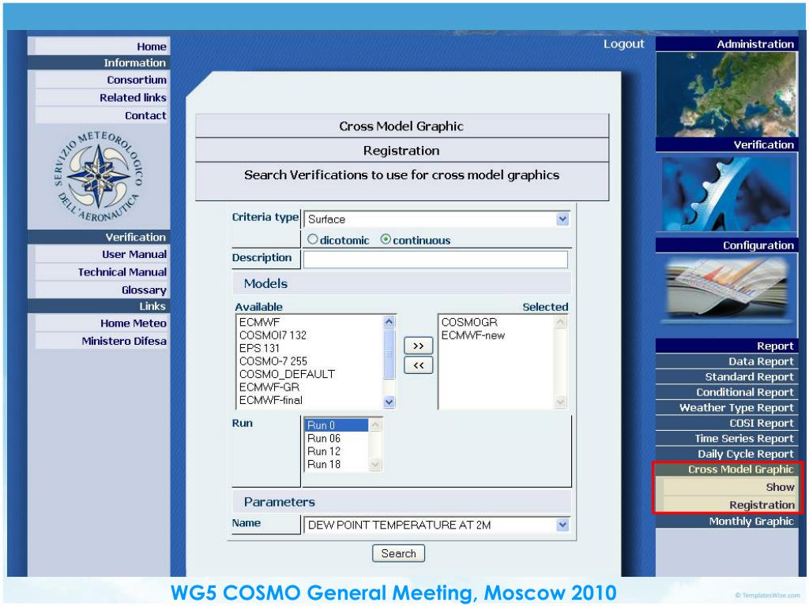
Task: Click the Servizio Meteorologico dell'Aeronautica logo
Action: [99, 176]
